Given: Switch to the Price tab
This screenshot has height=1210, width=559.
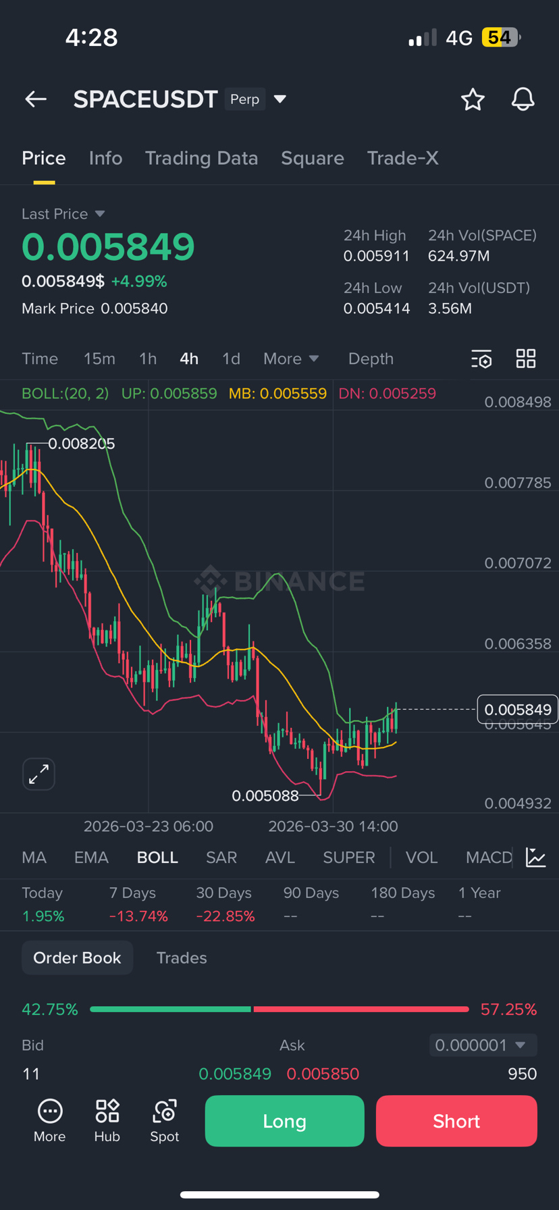Looking at the screenshot, I should [44, 158].
